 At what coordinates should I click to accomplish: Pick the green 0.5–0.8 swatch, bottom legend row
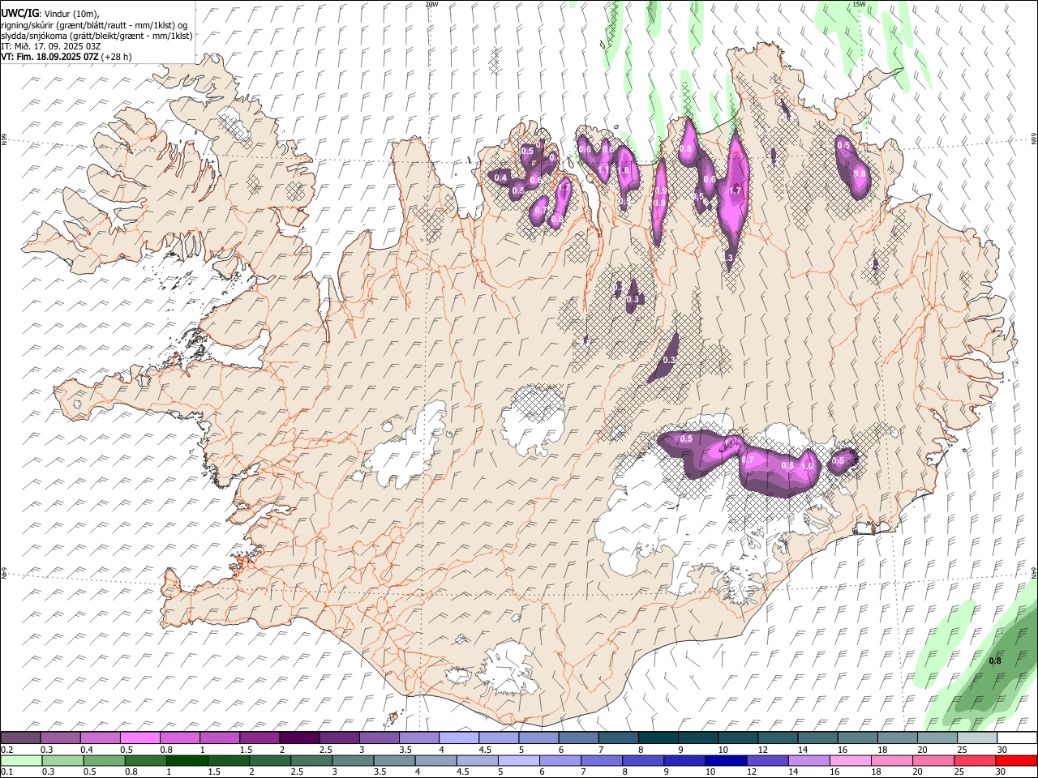[104, 760]
